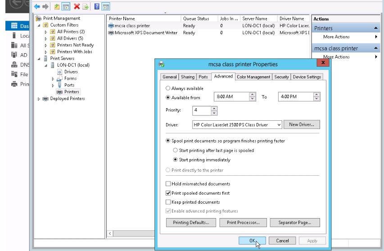
Task: Expand the All Printers (2) tree node
Action: click(46, 32)
